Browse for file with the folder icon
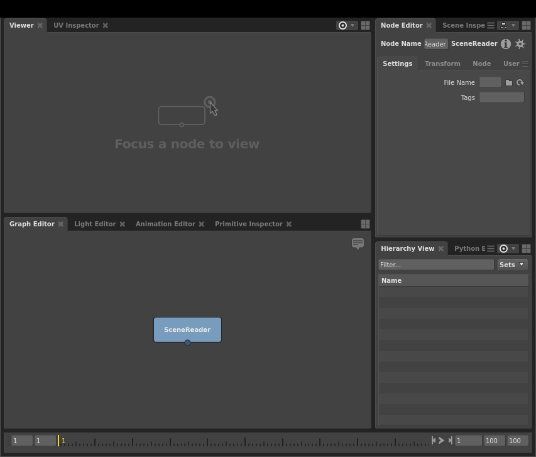 [509, 82]
